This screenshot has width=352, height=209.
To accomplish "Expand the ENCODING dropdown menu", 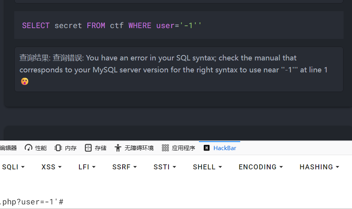I will point(261,167).
